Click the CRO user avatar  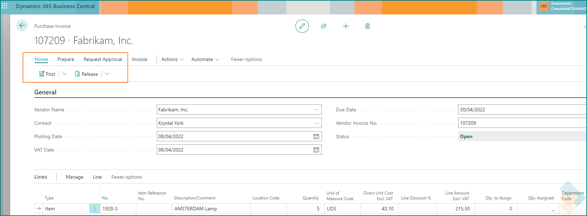coord(544,6)
